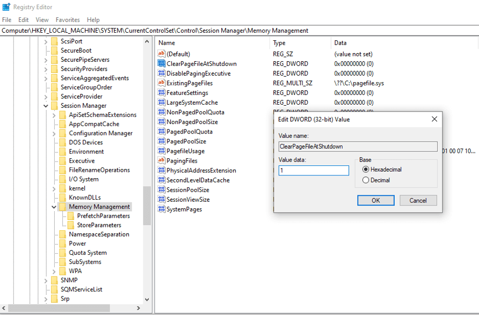Collapse the Session Manager tree node
479x315 pixels.
(x=46, y=106)
